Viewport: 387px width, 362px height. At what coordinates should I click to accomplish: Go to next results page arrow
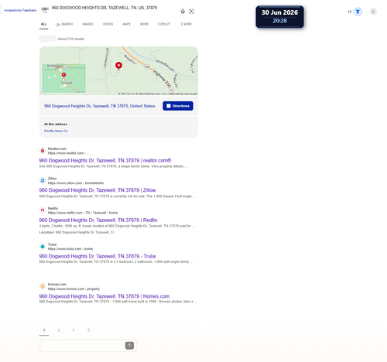[88, 330]
